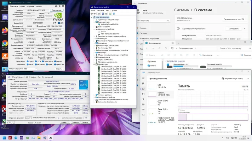
Task: Click Explorer up-arrow navigation icon
Action: (x=159, y=48)
